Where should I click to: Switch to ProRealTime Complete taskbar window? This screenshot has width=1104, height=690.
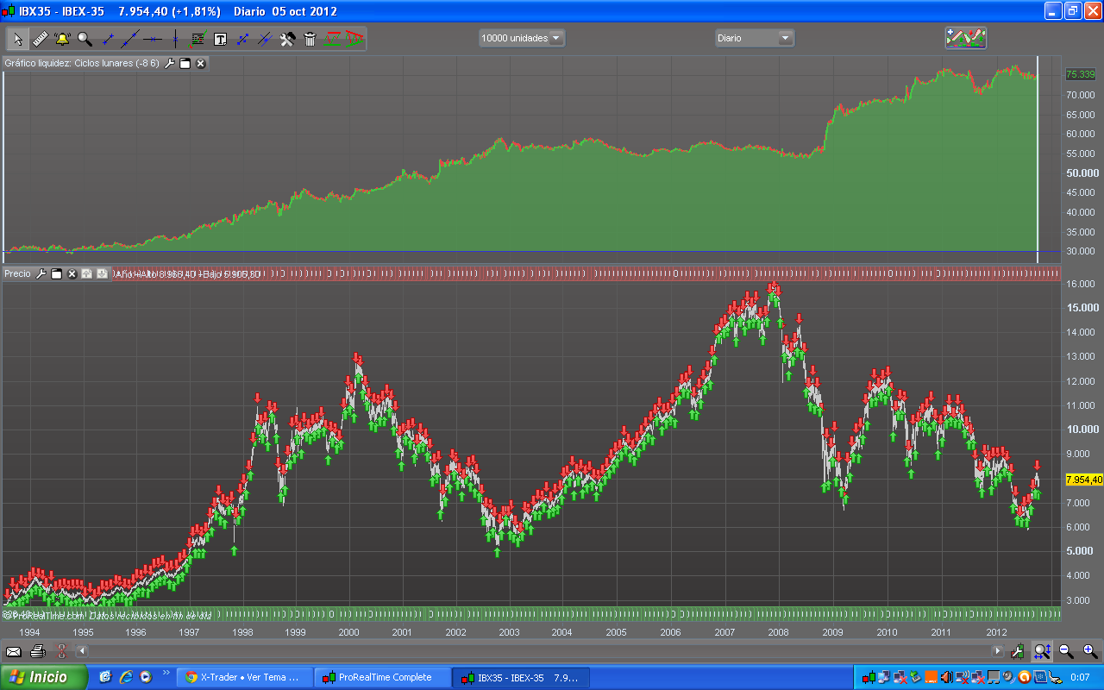click(x=384, y=677)
